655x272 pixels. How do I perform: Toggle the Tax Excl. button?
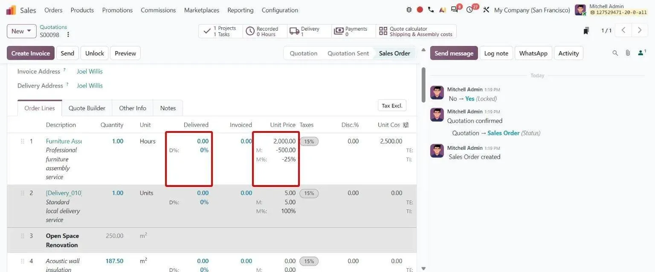click(392, 106)
